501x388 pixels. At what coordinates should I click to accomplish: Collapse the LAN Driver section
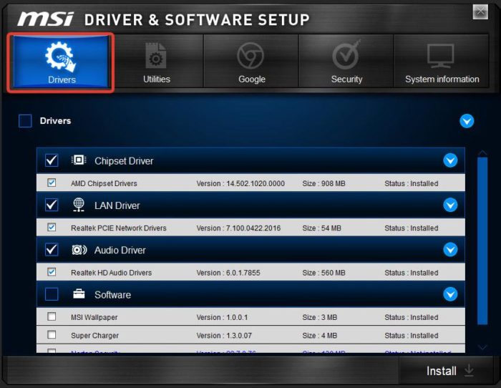(450, 205)
